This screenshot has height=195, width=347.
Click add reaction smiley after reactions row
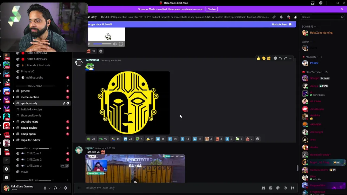pyautogui.click(x=258, y=139)
